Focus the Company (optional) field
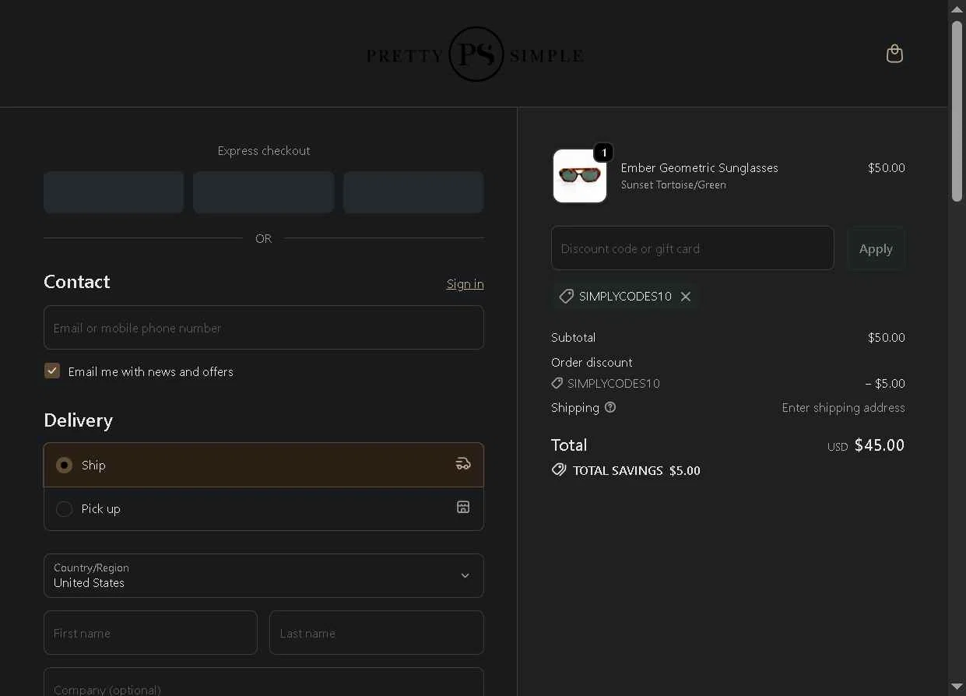The width and height of the screenshot is (966, 696). 264,683
